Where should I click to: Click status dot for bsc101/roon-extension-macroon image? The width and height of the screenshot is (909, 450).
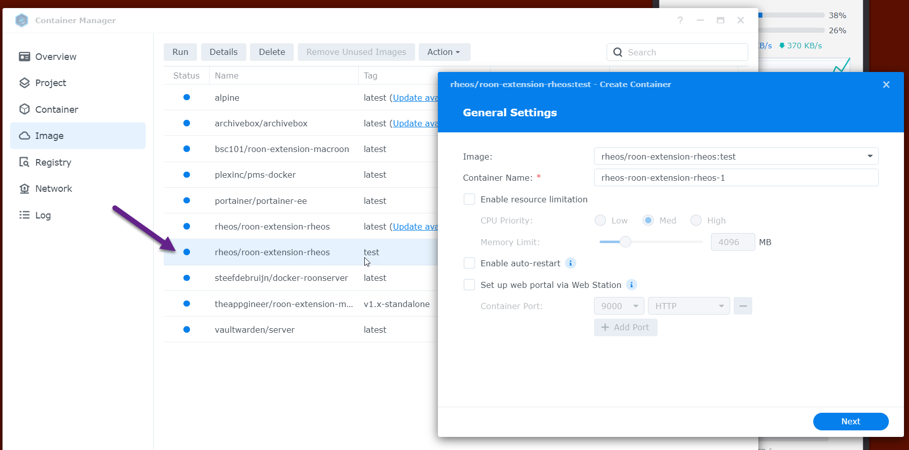coord(187,148)
